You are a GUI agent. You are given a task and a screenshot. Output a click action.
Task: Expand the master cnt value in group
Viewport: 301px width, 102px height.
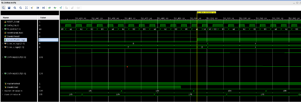coord(2,91)
